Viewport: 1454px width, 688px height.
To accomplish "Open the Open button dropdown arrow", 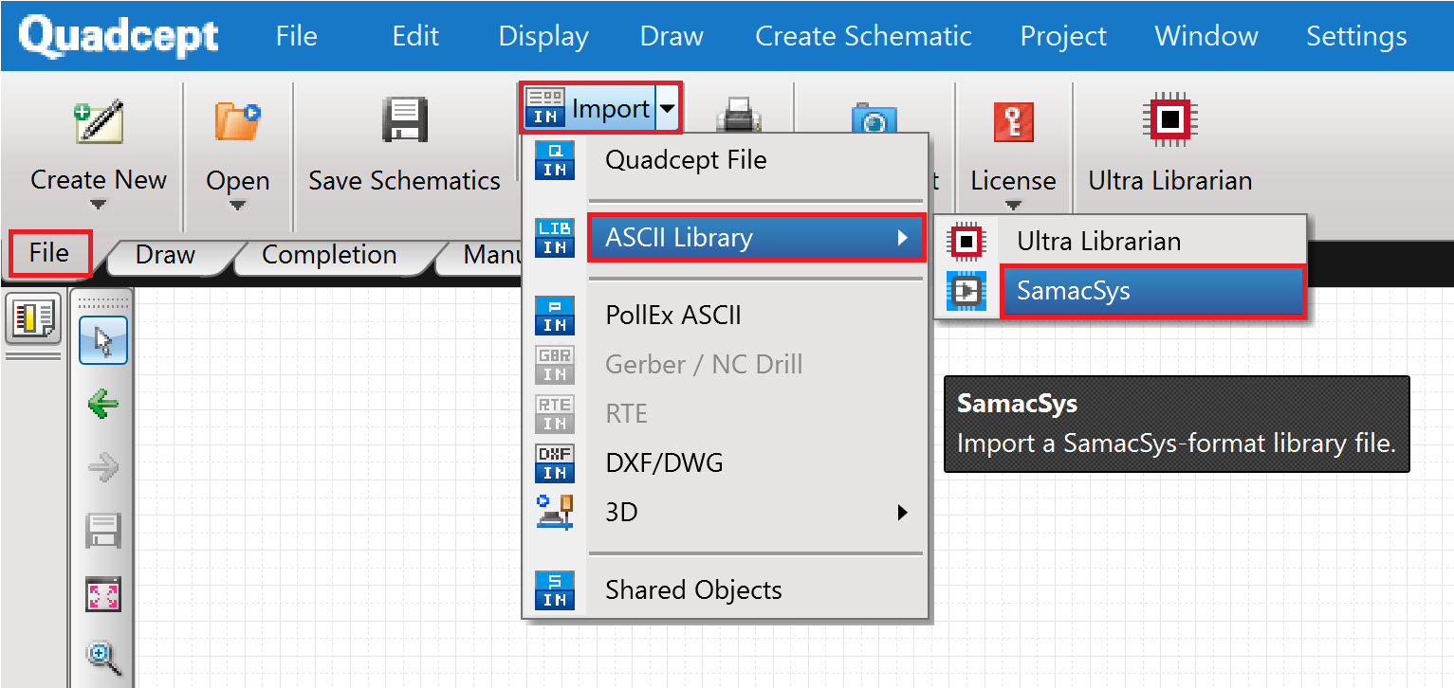I will tap(237, 207).
